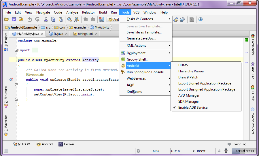The width and height of the screenshot is (259, 156).
Task: Click the green inspection status indicator
Action: coord(246,40)
